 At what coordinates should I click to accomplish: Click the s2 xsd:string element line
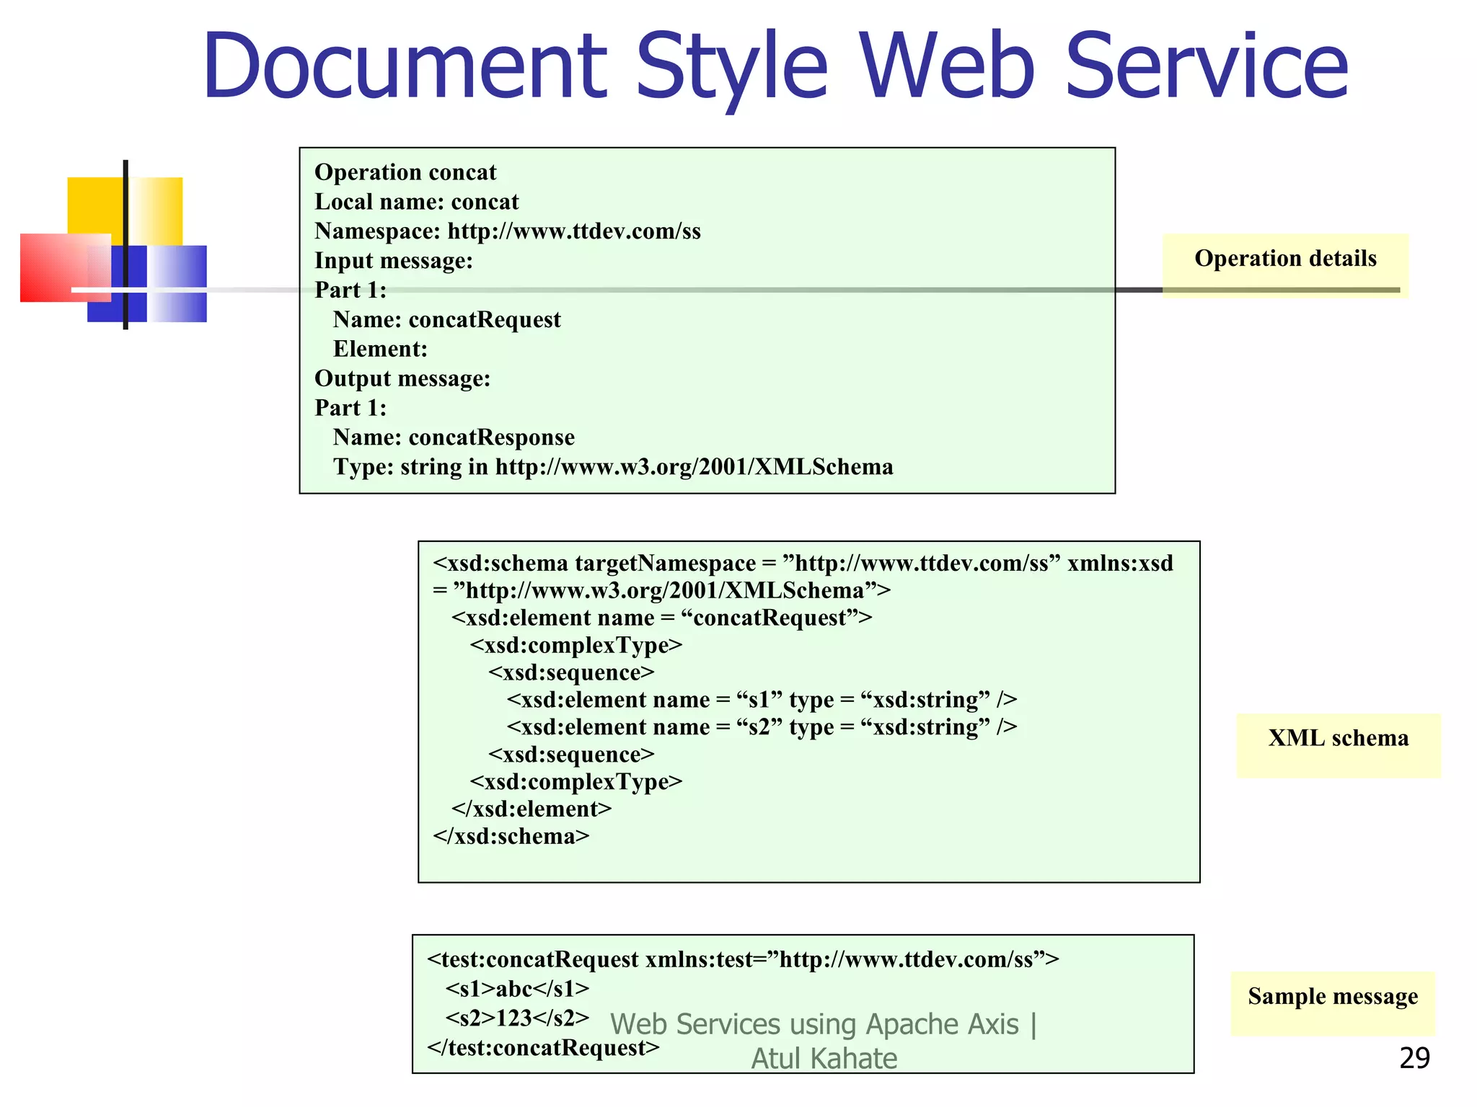click(x=762, y=727)
